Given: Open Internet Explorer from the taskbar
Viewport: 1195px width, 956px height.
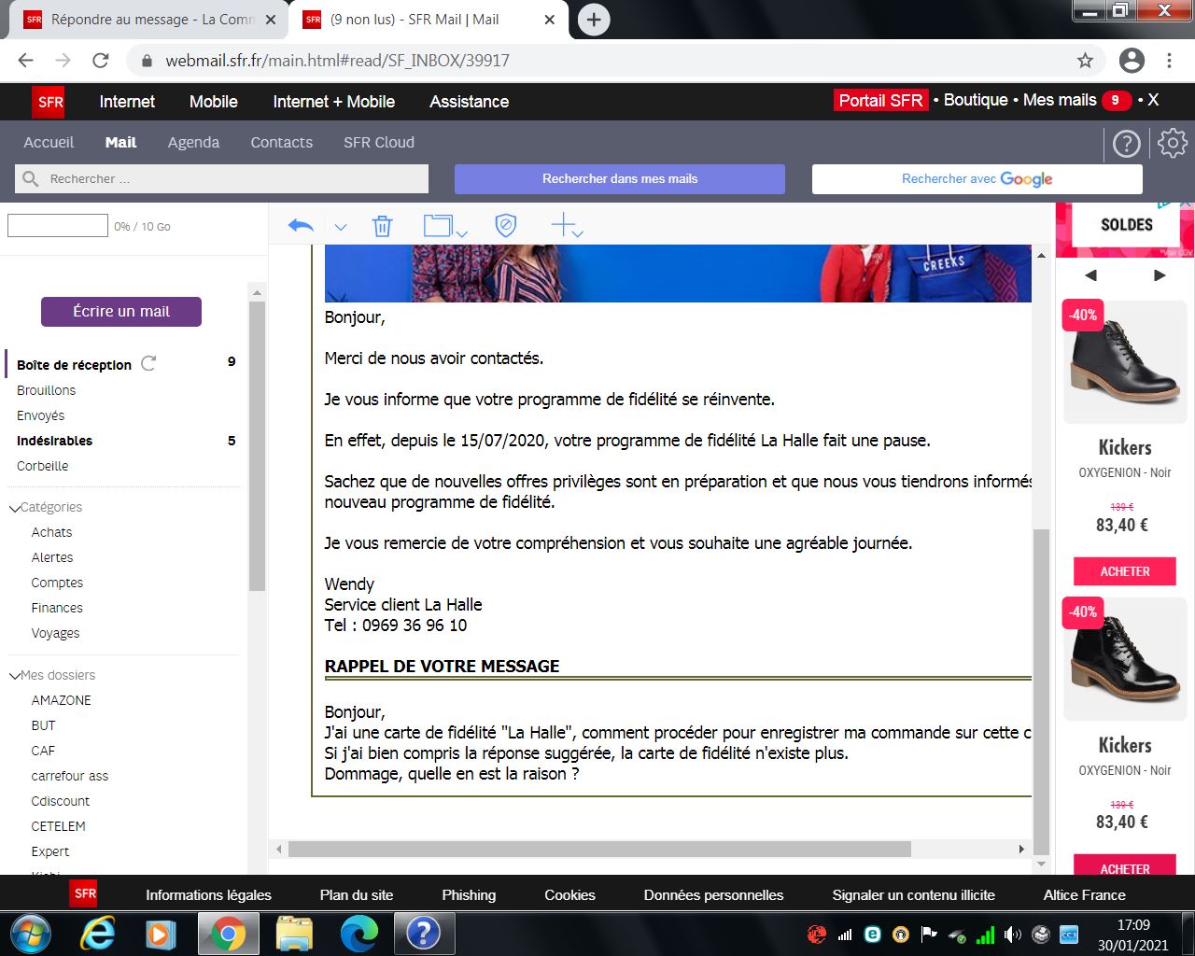Looking at the screenshot, I should click(x=97, y=933).
